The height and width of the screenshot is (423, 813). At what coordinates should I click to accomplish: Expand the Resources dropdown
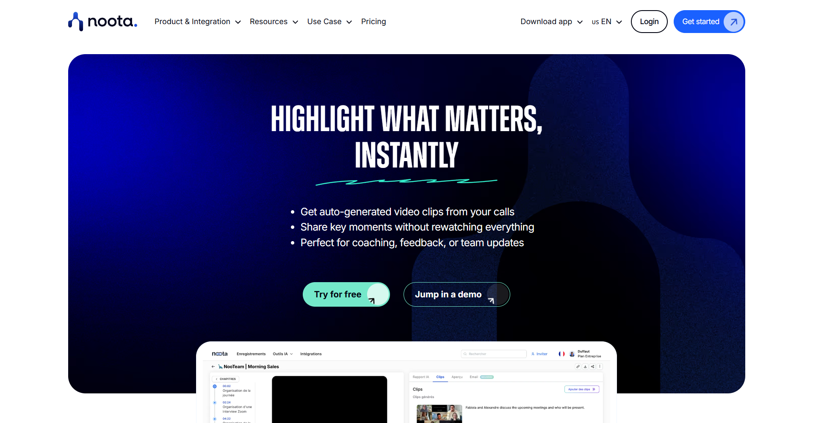point(274,22)
